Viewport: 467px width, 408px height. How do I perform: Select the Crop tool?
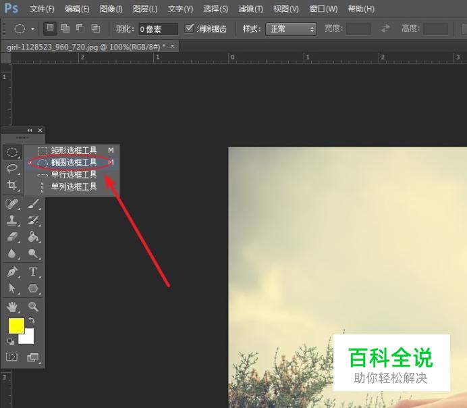(x=12, y=185)
